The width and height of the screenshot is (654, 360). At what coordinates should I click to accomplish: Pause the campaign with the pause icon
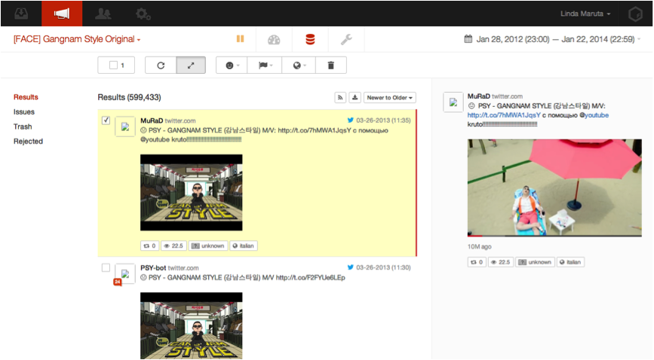240,39
